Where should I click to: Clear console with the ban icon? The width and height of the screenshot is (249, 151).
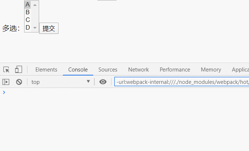click(x=19, y=82)
